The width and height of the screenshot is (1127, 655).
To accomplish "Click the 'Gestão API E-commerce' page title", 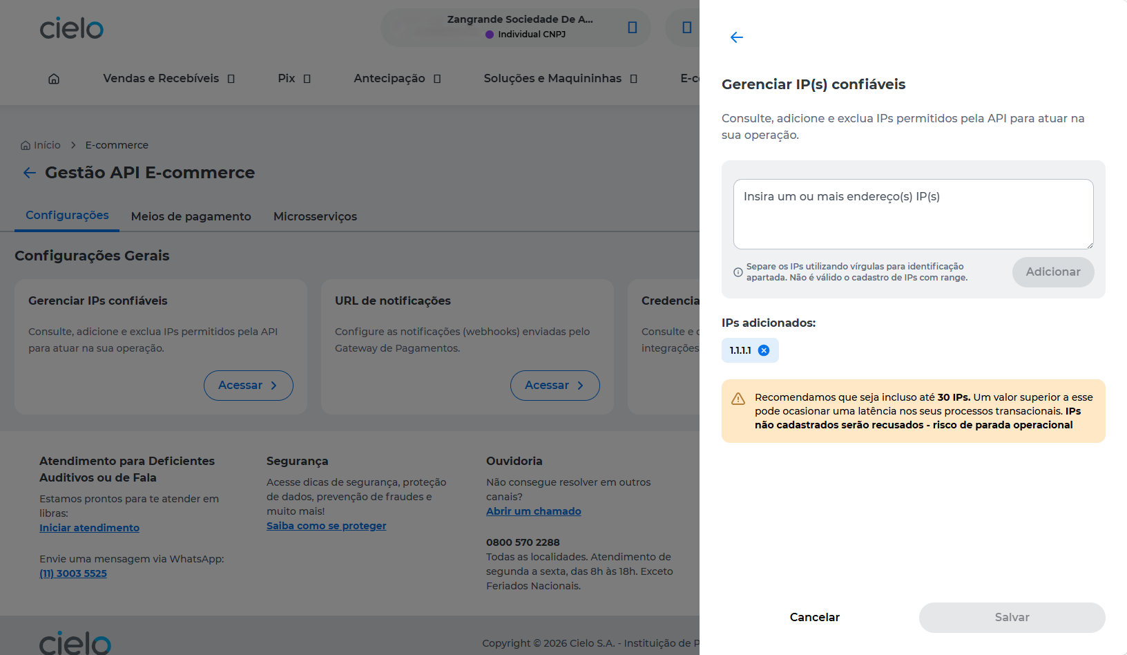I will (x=150, y=173).
